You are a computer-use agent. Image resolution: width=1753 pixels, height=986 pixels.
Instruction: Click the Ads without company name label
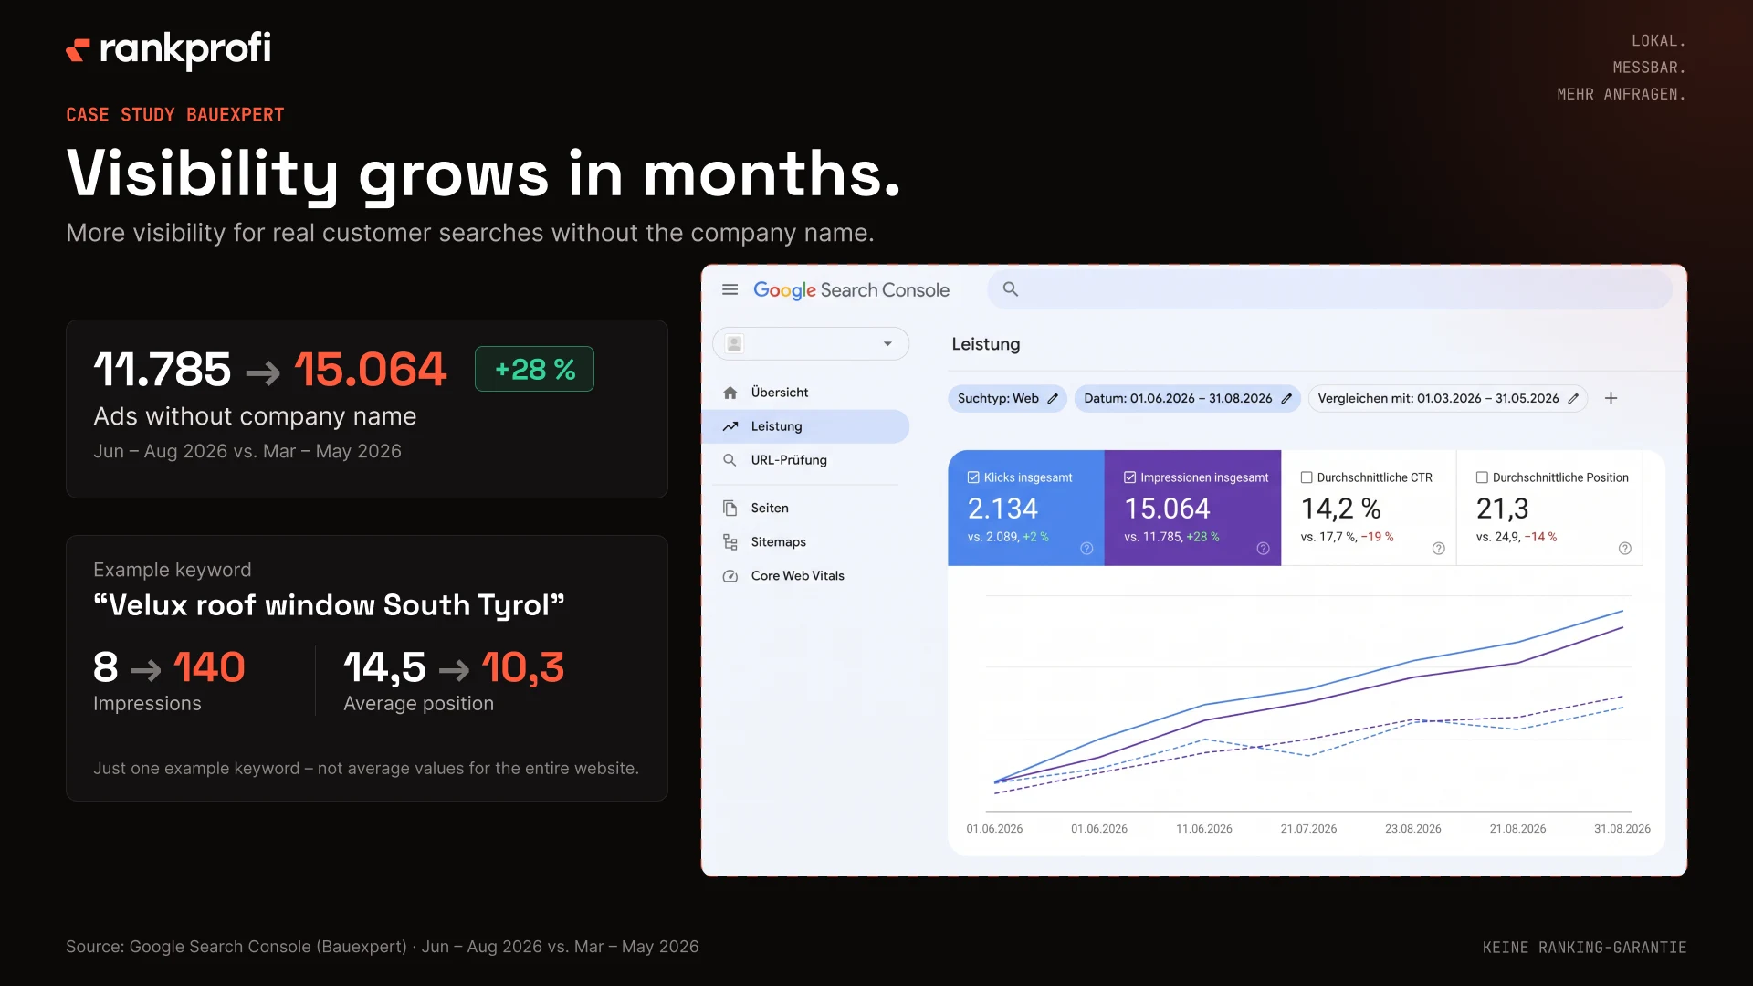click(255, 416)
